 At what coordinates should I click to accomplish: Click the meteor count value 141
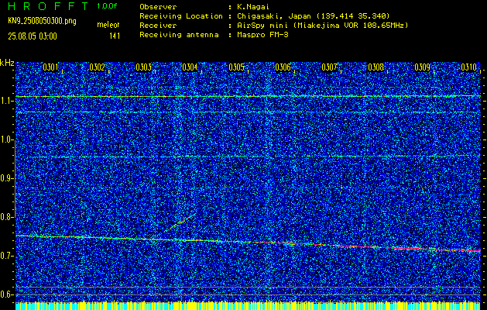pos(115,36)
